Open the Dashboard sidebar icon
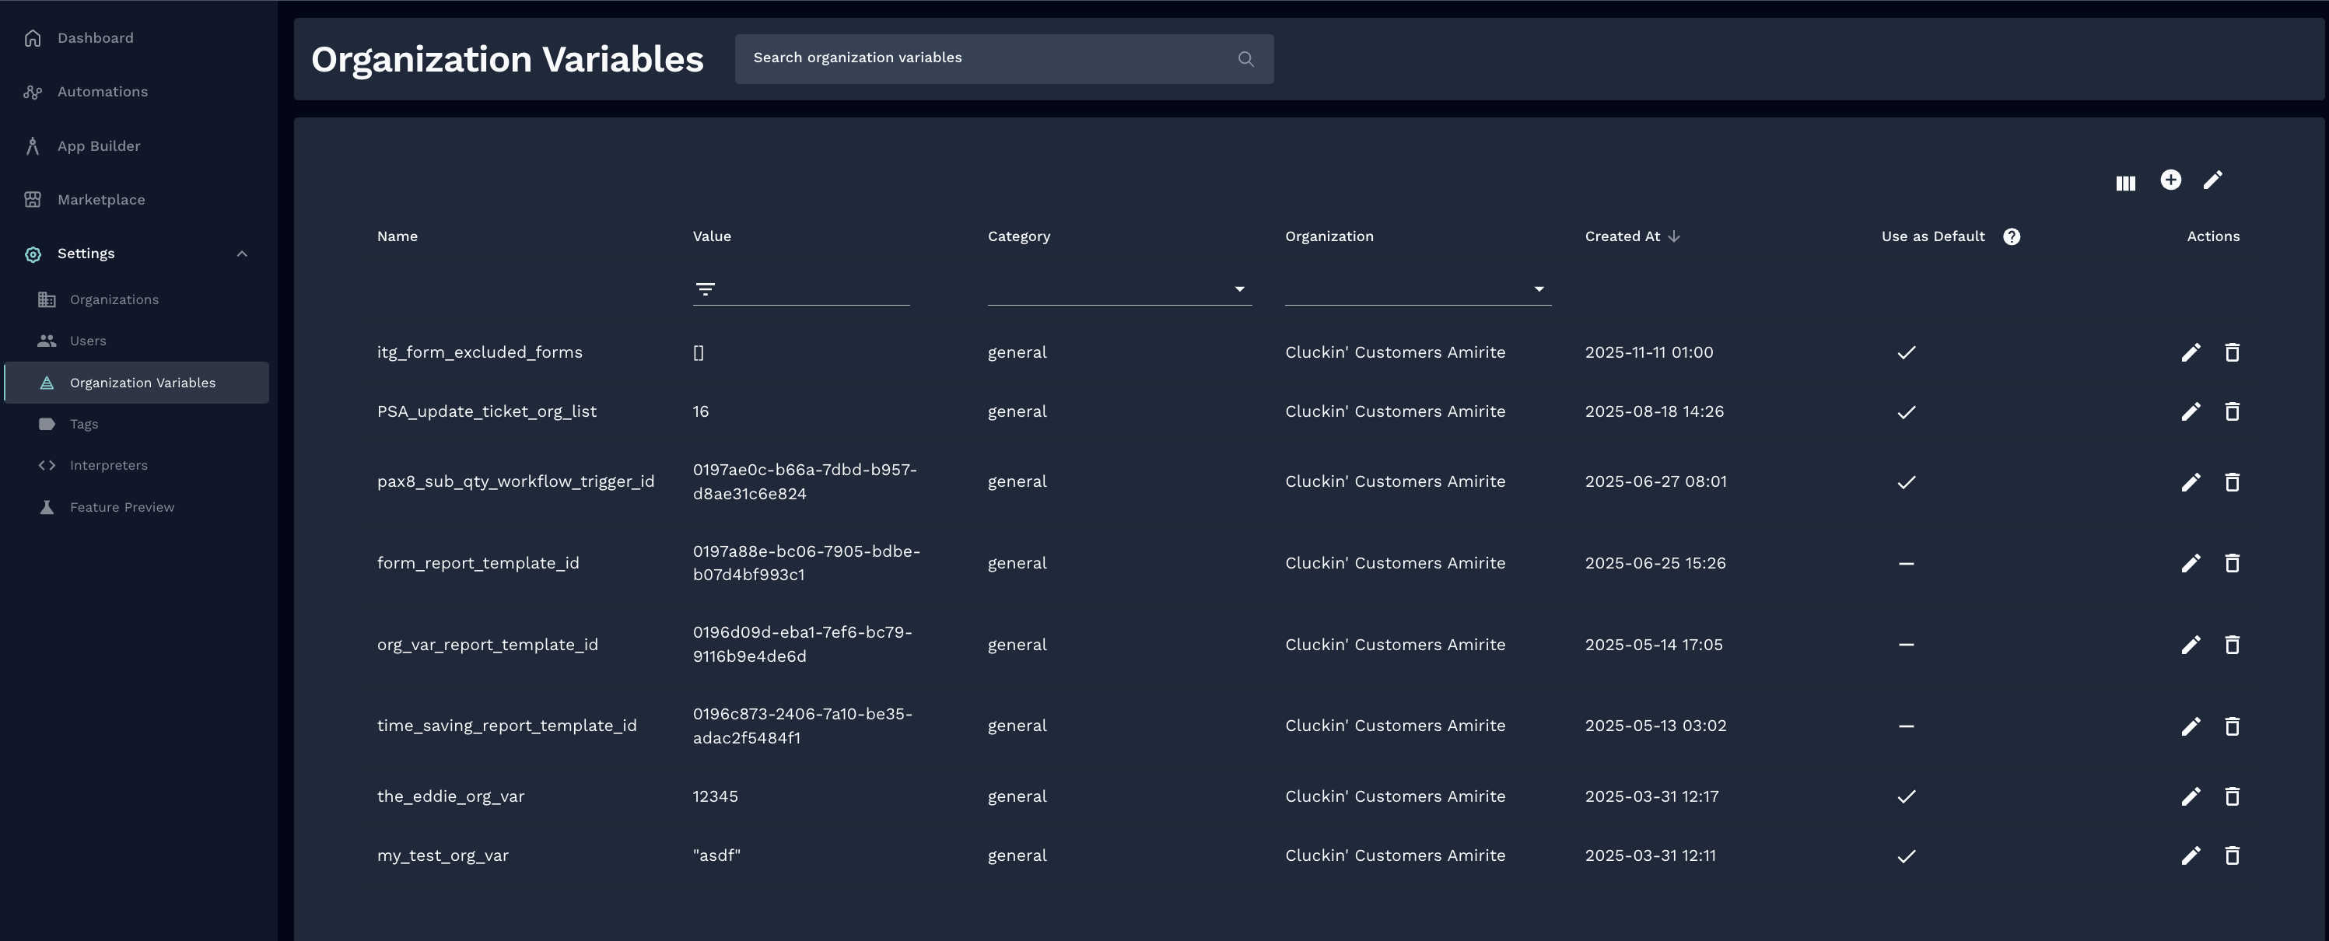The width and height of the screenshot is (2329, 941). [33, 37]
